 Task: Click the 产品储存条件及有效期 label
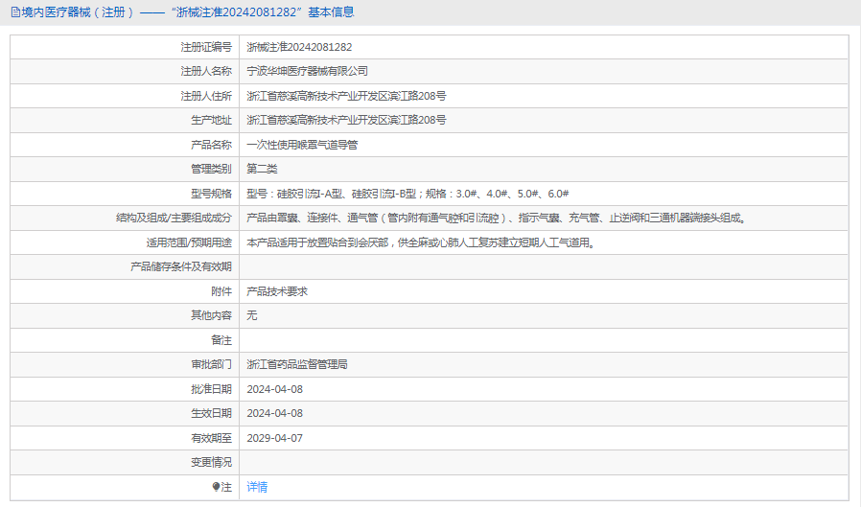click(x=181, y=266)
